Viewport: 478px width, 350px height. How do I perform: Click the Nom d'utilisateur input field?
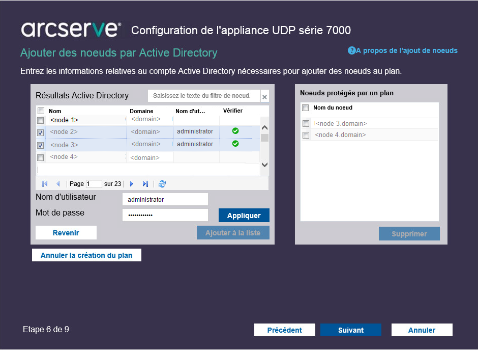(165, 199)
